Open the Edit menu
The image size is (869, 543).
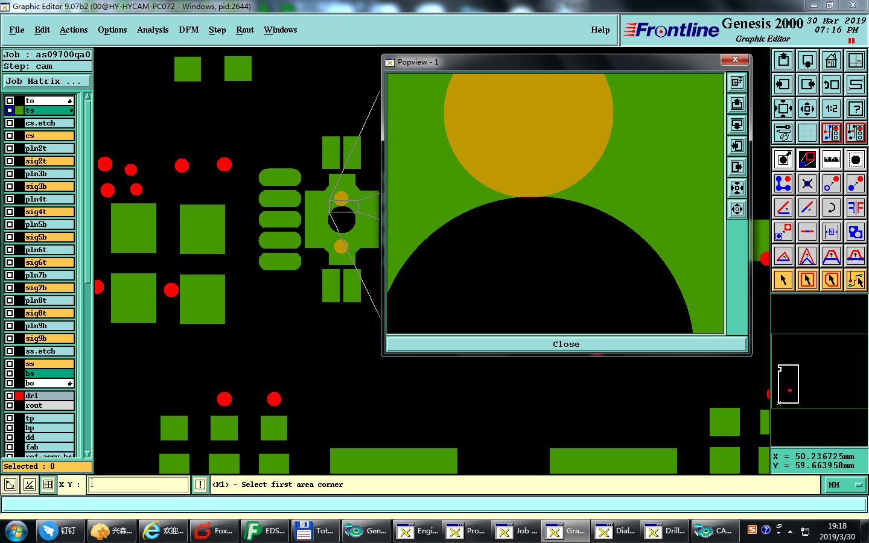pyautogui.click(x=42, y=30)
